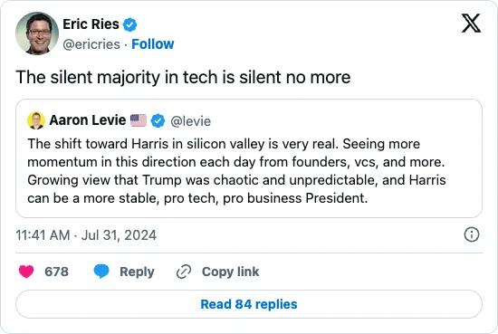The image size is (498, 334).
Task: Open Eric Ries profile photo
Action: pos(37,33)
